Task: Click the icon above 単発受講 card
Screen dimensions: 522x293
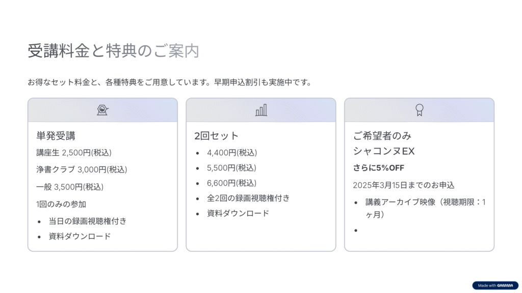Action: [103, 110]
